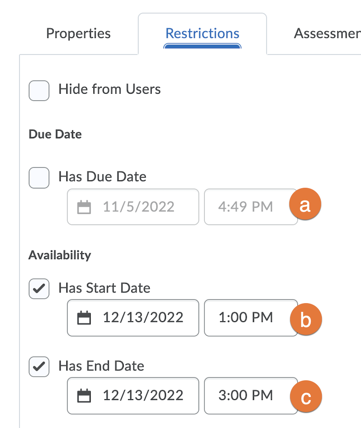The image size is (361, 428).
Task: Open the 3:00 PM end time selector
Action: click(x=251, y=396)
